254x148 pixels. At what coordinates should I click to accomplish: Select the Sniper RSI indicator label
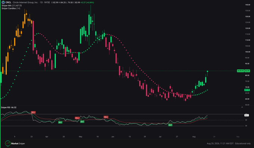click(9, 107)
